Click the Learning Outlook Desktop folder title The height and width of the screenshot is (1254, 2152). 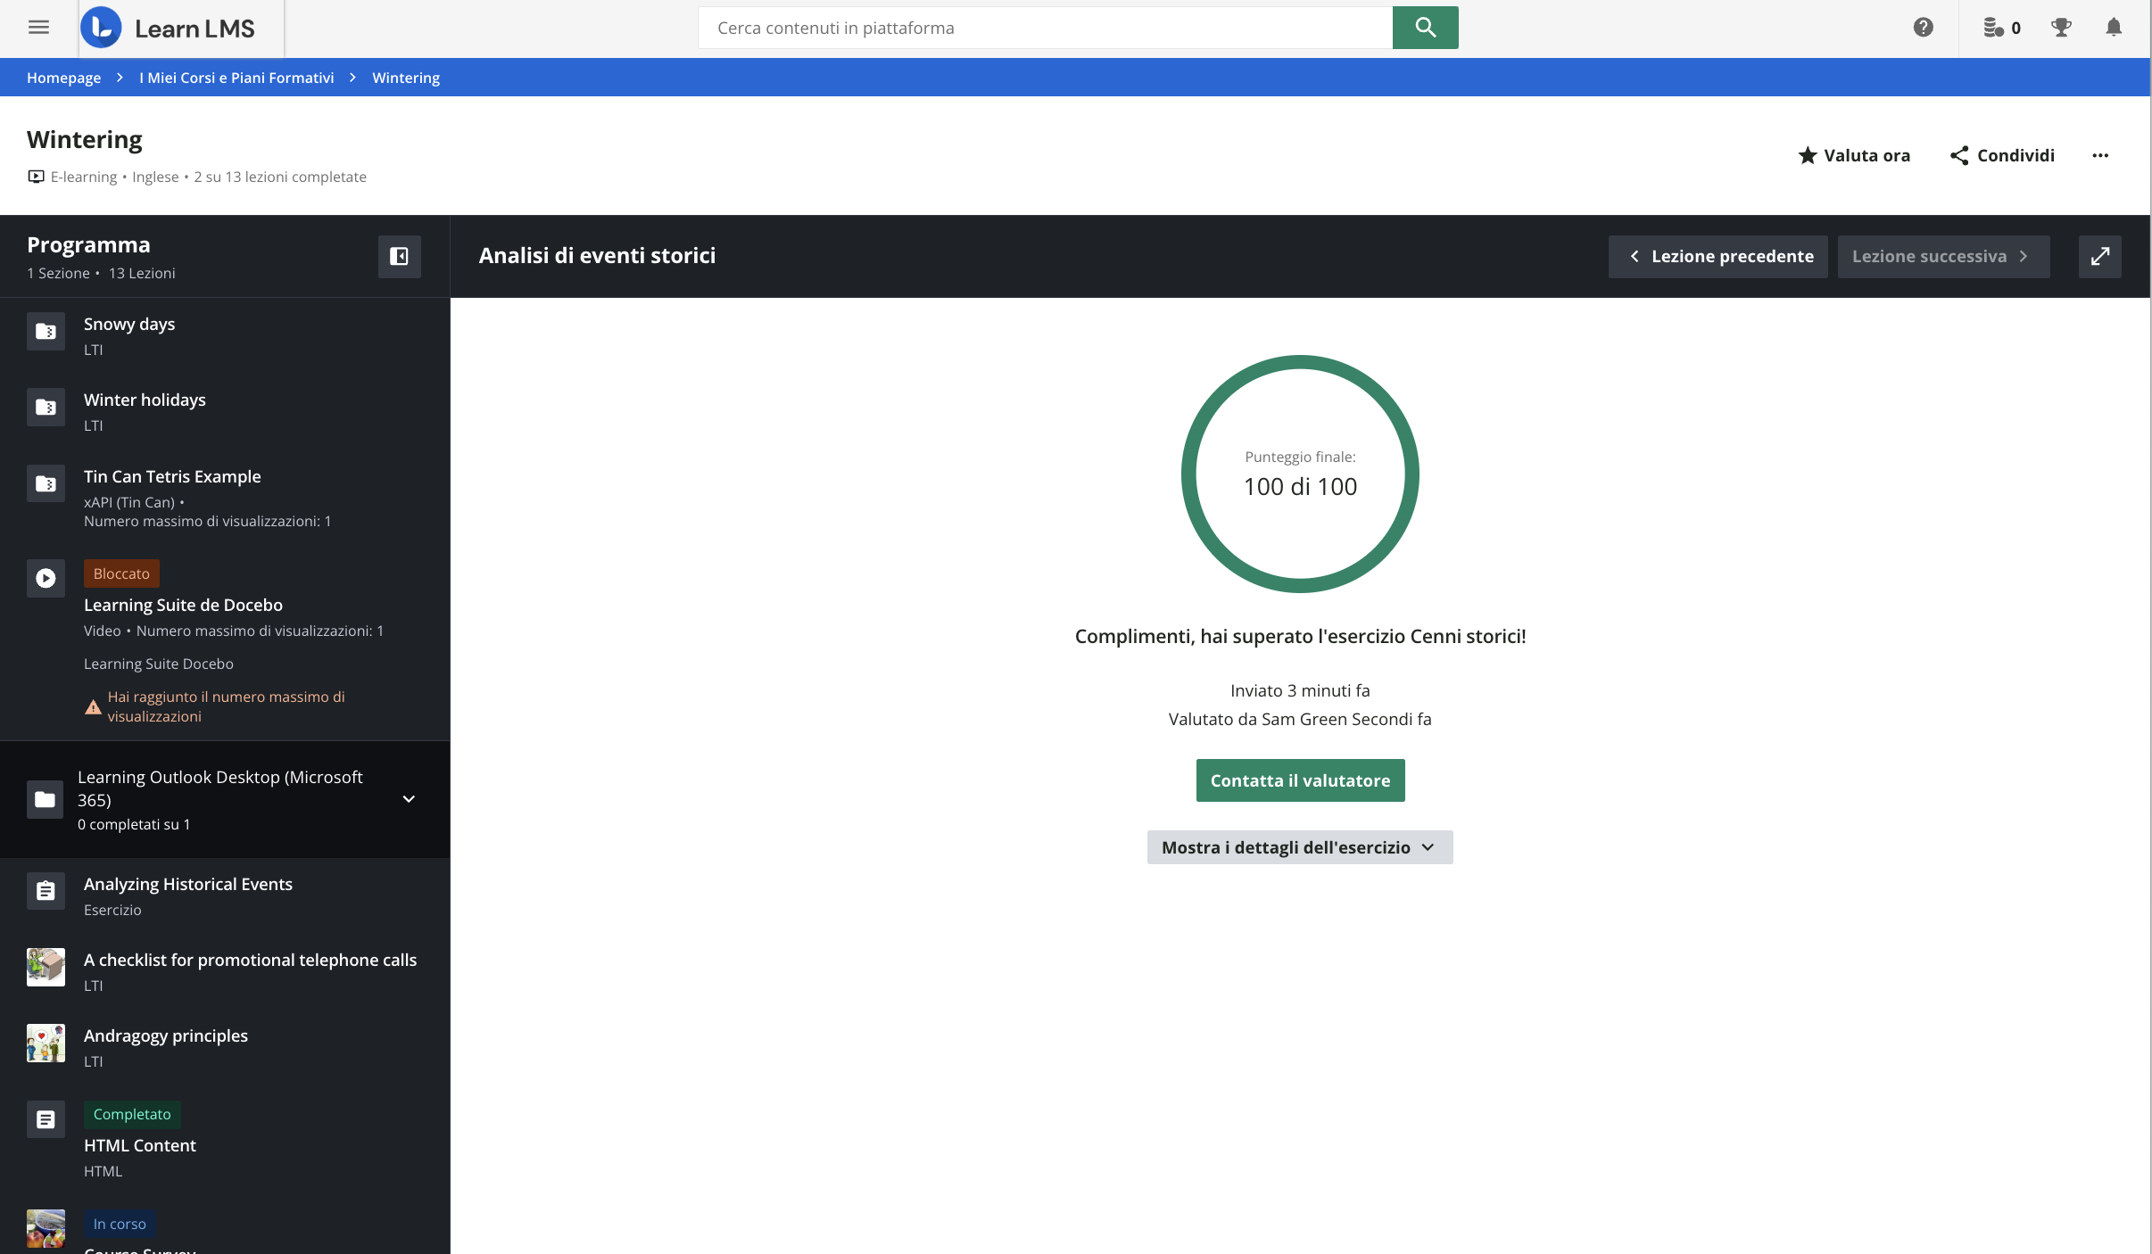220,788
